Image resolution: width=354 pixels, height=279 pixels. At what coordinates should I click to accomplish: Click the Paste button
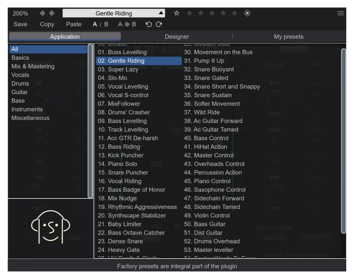74,24
